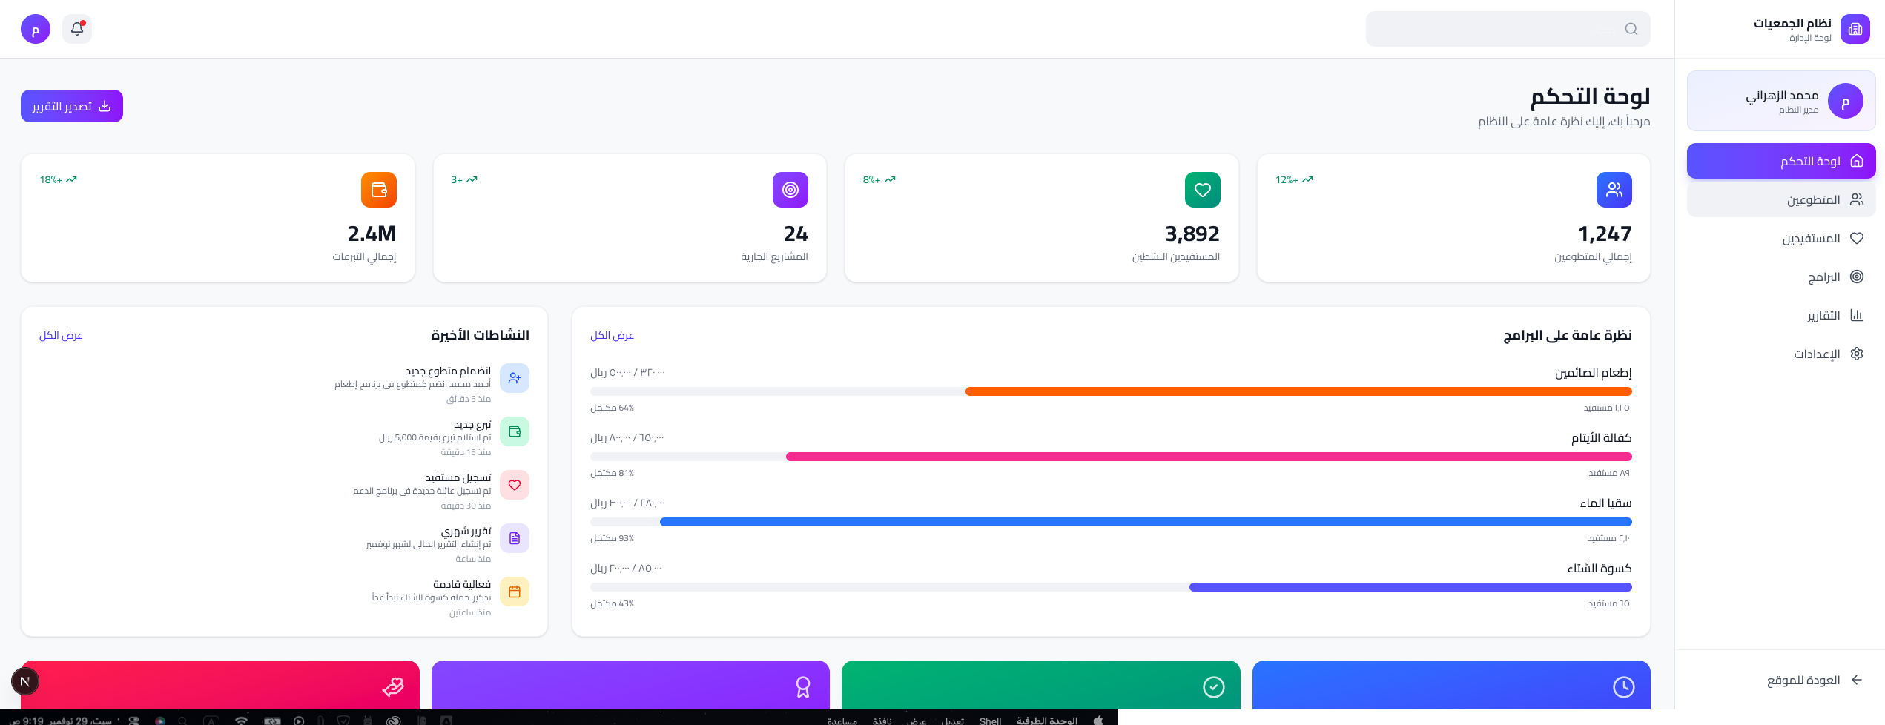Viewport: 1885px width, 725px height.
Task: Click the yellow calendar upcoming event icon
Action: [x=515, y=592]
